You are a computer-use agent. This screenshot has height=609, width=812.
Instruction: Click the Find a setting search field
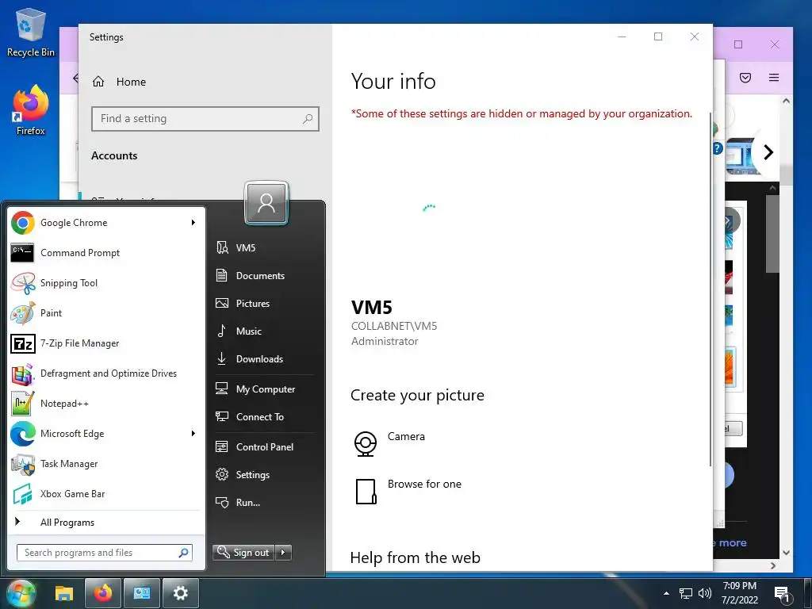pos(205,119)
